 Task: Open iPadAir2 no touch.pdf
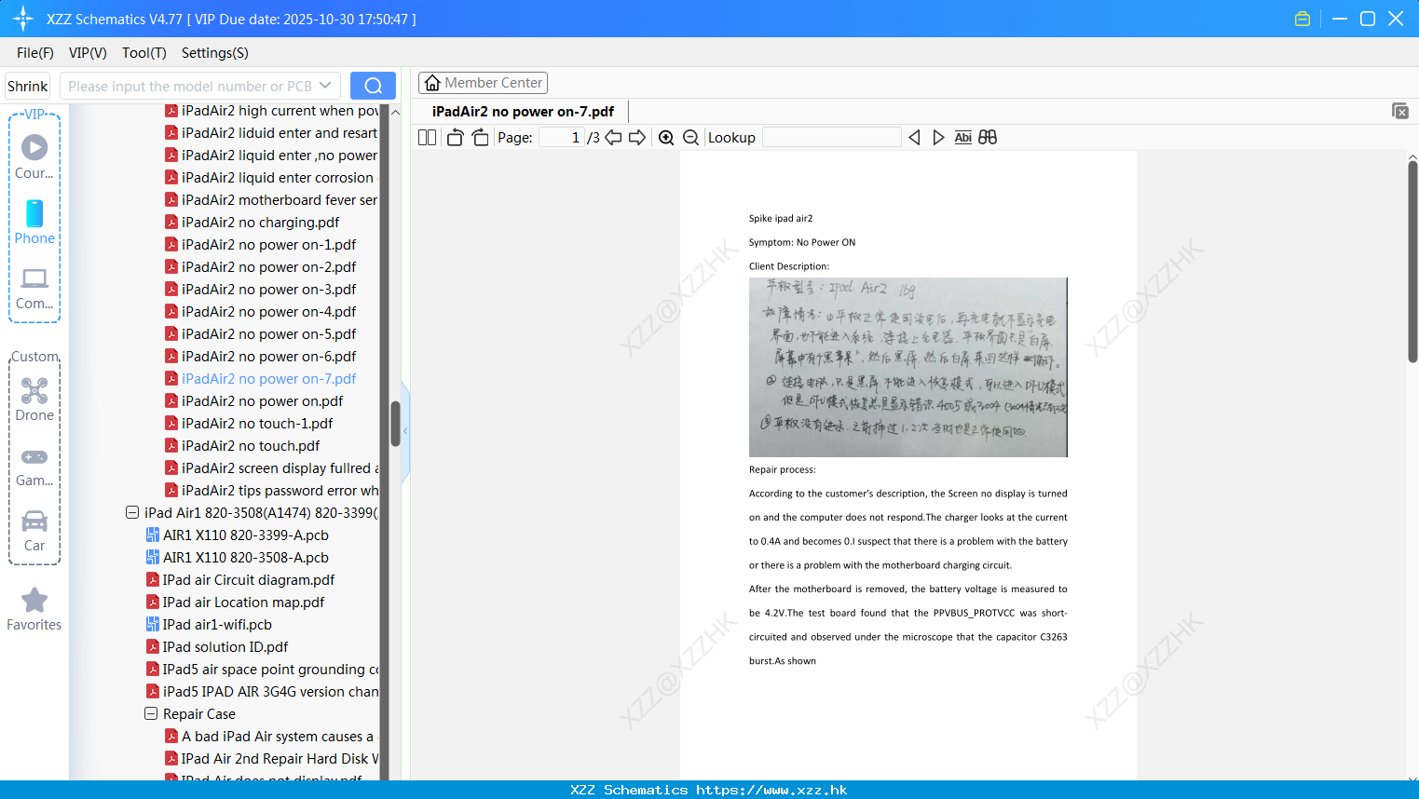tap(251, 446)
